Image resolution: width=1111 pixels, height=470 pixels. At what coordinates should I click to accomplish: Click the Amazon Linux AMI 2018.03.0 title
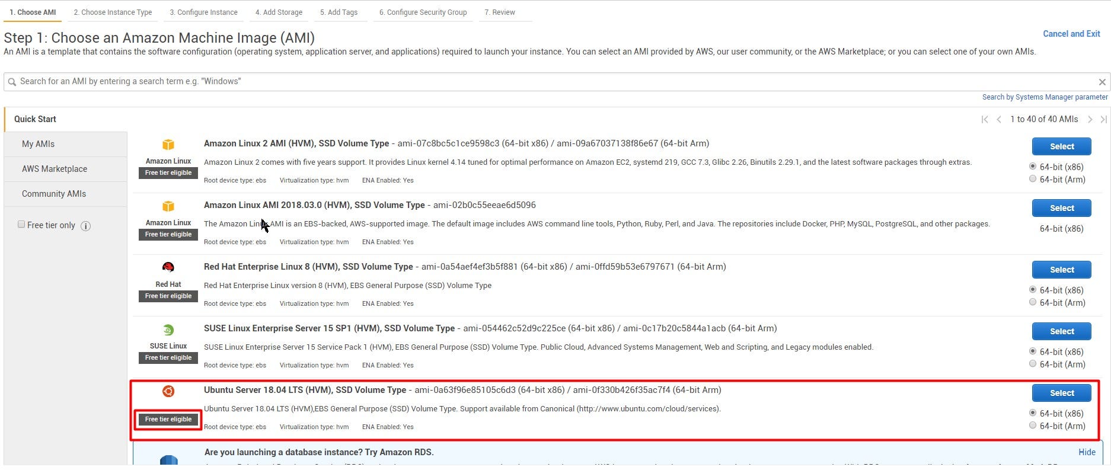tap(314, 205)
